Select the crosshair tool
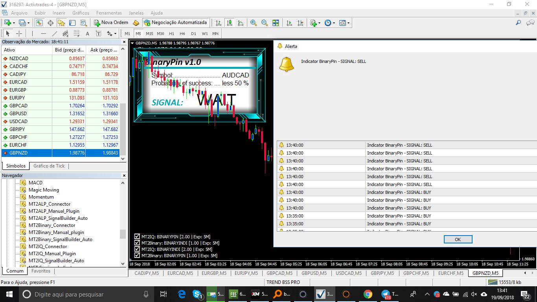This screenshot has height=302, width=537. [x=19, y=33]
